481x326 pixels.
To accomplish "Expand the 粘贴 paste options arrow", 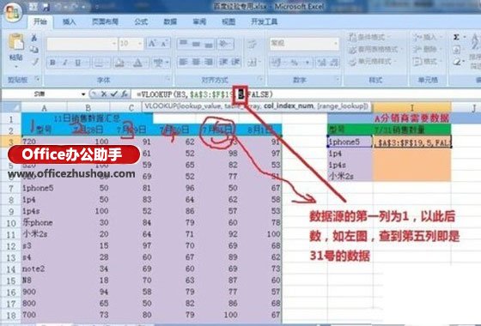I will 16,66.
